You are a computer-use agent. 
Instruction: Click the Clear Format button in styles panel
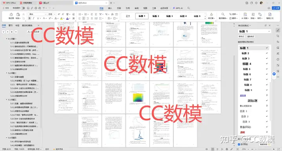point(251,36)
